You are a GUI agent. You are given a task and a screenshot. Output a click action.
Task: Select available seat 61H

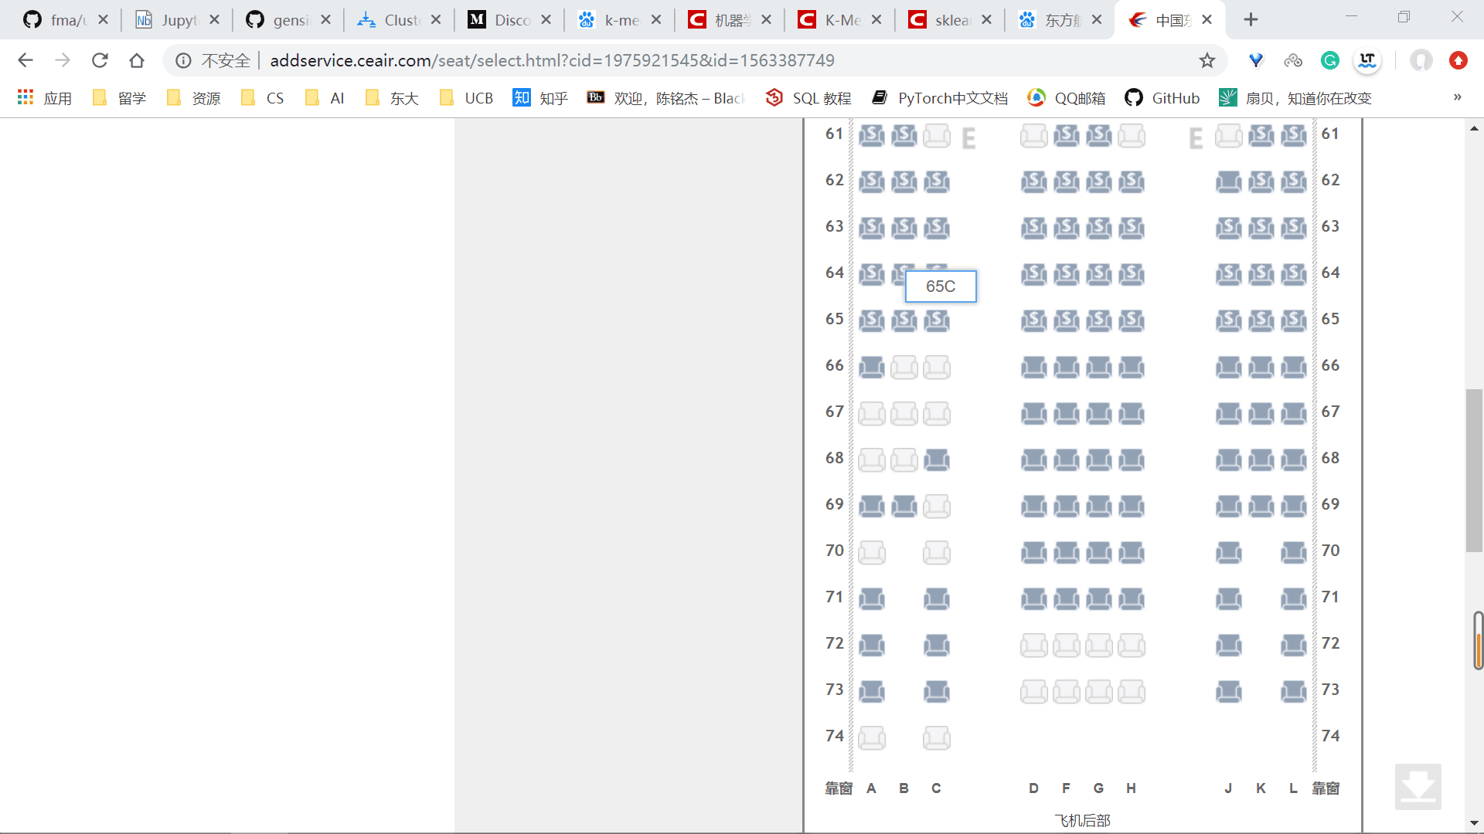[x=1131, y=136]
